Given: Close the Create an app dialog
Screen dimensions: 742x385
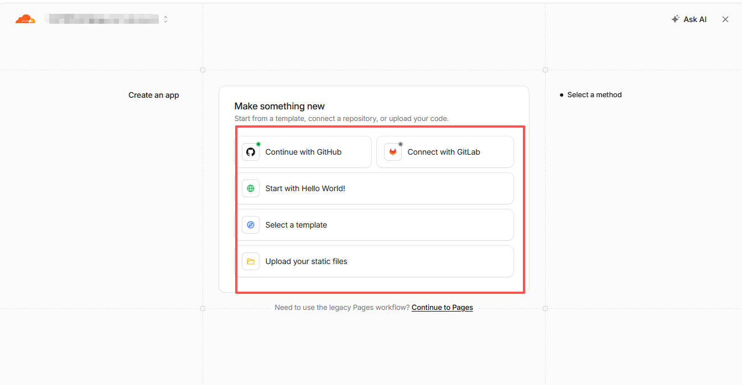Looking at the screenshot, I should pyautogui.click(x=725, y=19).
